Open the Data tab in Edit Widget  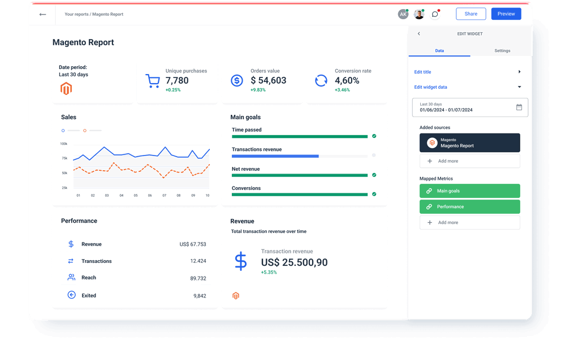(439, 50)
